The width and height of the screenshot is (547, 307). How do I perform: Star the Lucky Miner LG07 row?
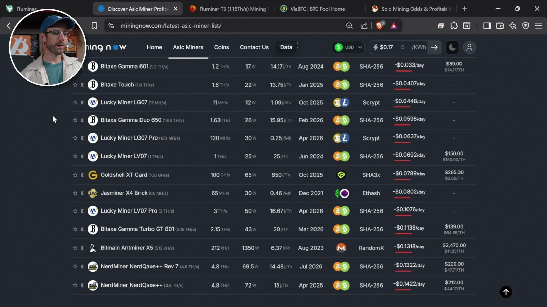[75, 102]
